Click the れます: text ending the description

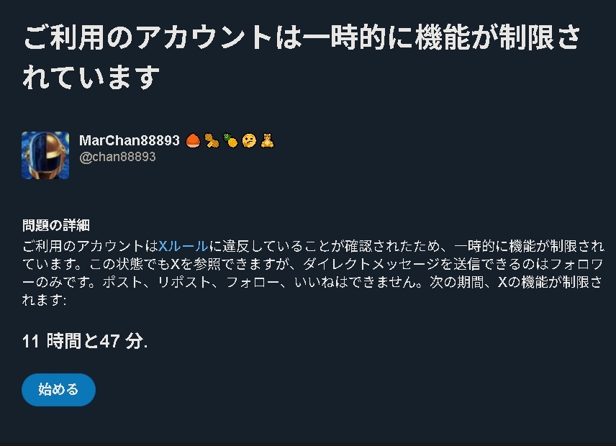click(45, 300)
